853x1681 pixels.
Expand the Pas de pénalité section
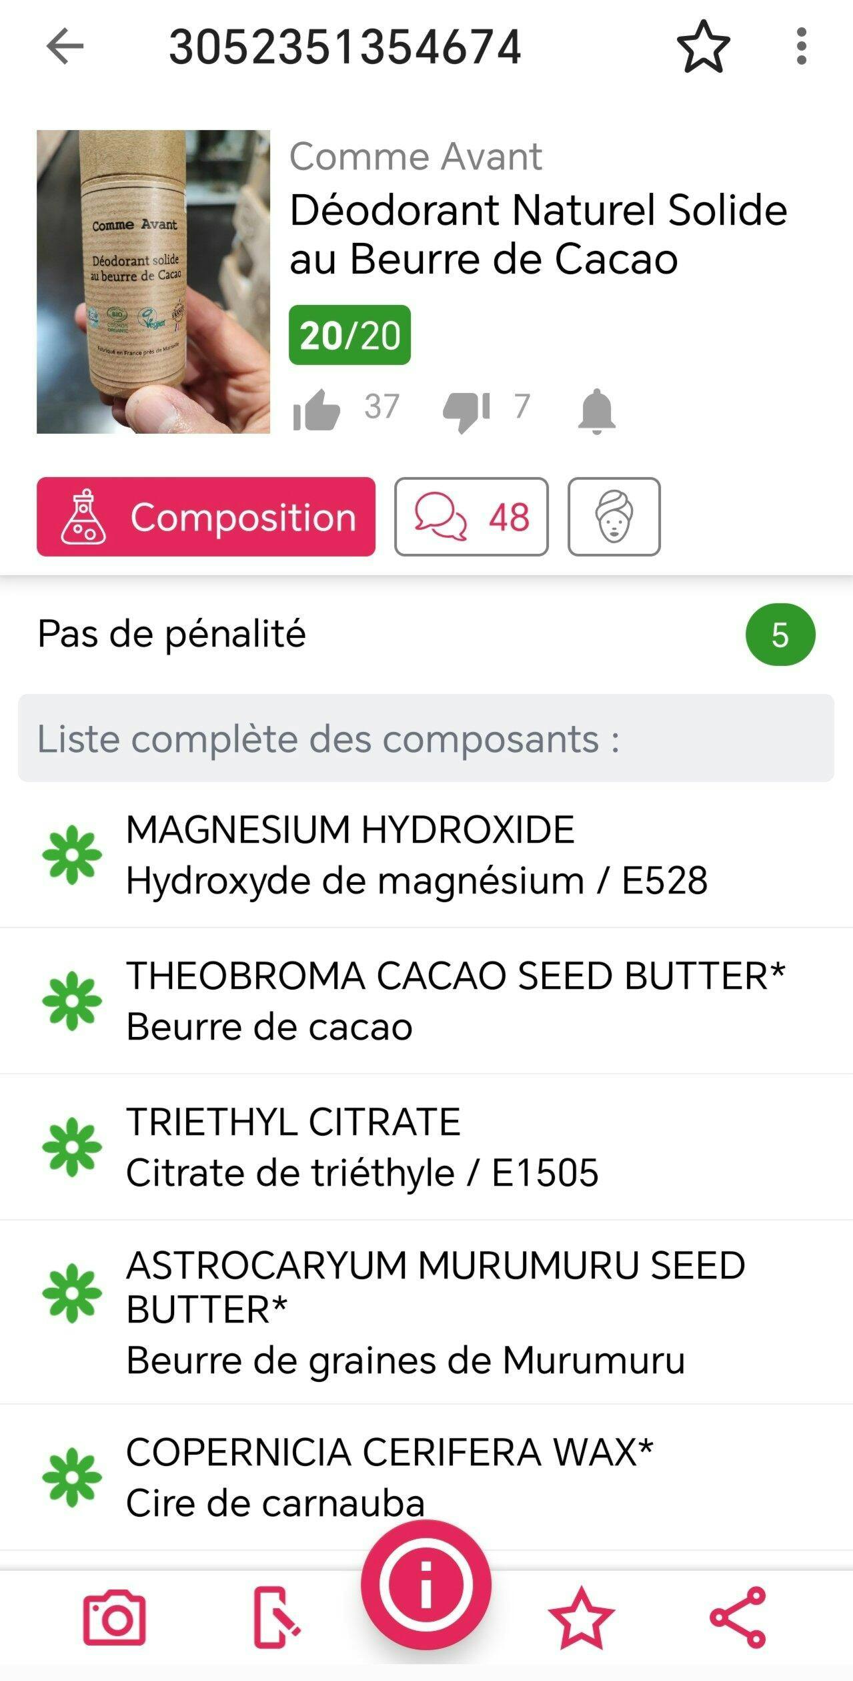point(172,634)
